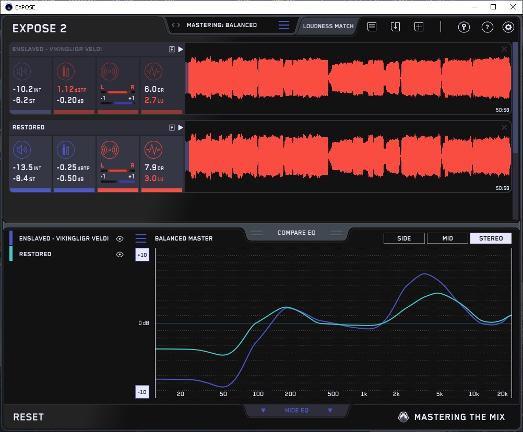The height and width of the screenshot is (432, 523).
Task: Click the Enslaved track waveform
Action: [348, 78]
